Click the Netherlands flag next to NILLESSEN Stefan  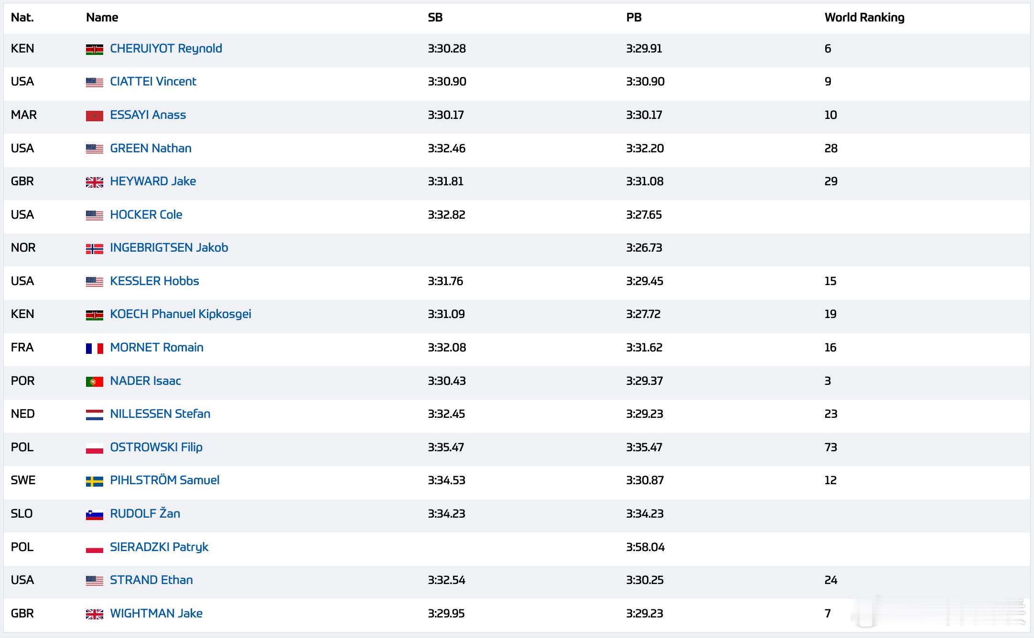click(94, 415)
